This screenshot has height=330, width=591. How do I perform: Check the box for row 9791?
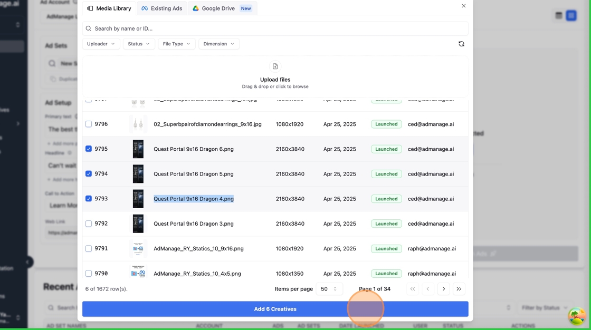[89, 248]
